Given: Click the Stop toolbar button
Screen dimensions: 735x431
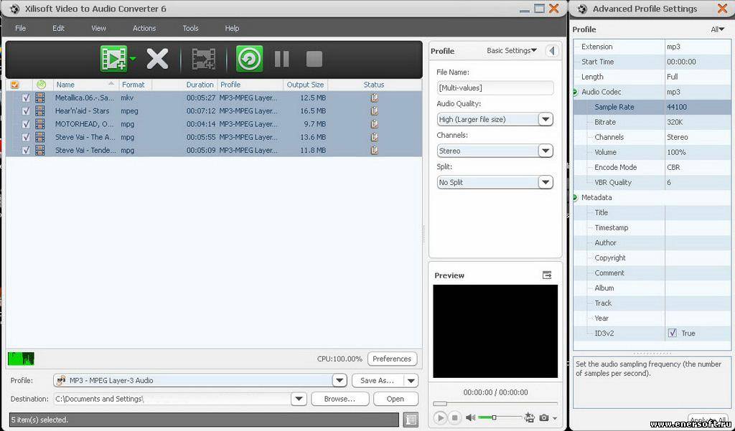Looking at the screenshot, I should coord(314,59).
